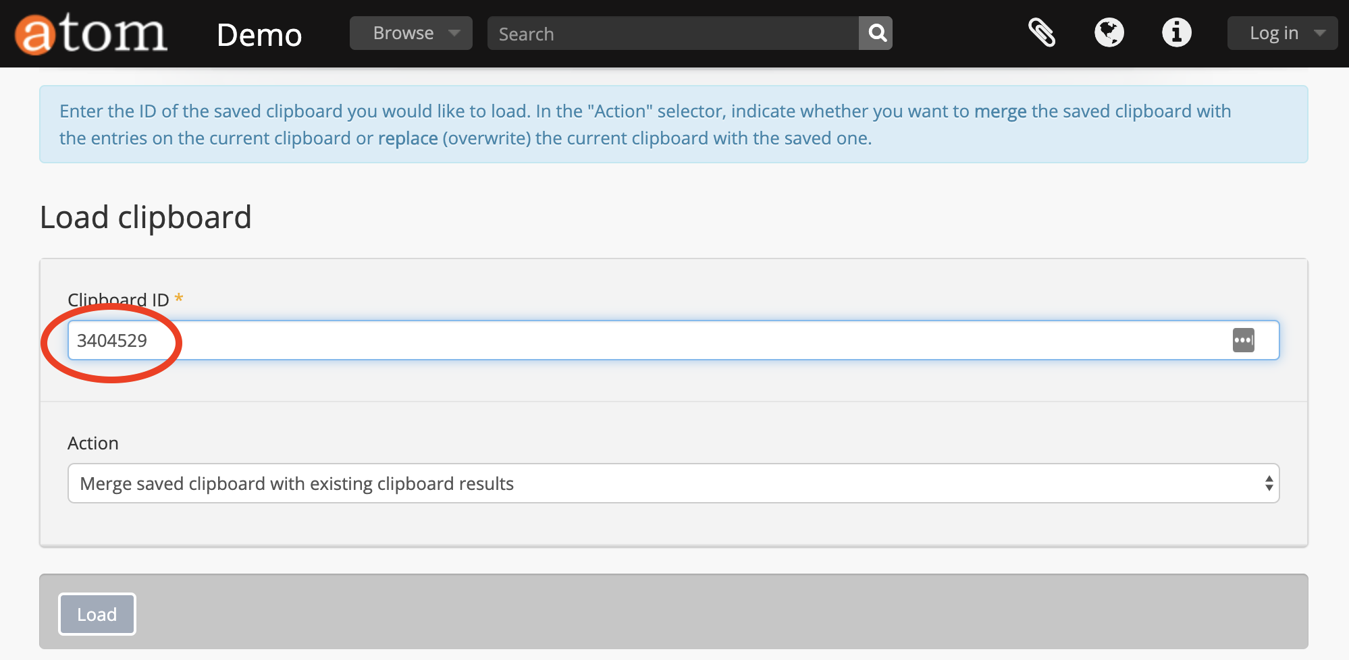Click the Load clipboard heading
This screenshot has width=1349, height=660.
pyautogui.click(x=146, y=217)
